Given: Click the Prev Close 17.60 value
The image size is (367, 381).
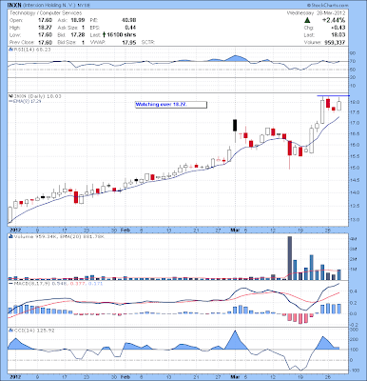Looking at the screenshot, I should tap(45, 42).
